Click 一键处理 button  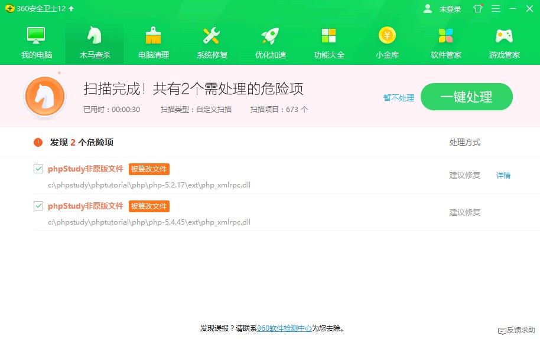[x=467, y=97]
